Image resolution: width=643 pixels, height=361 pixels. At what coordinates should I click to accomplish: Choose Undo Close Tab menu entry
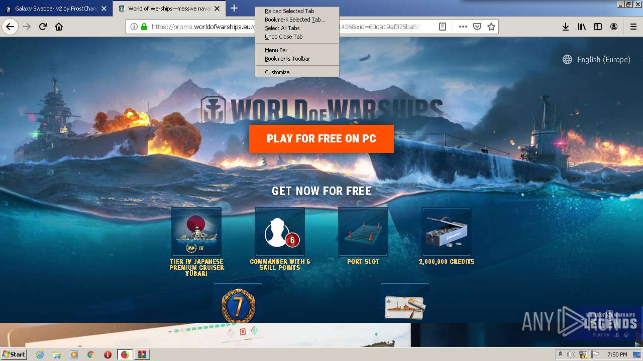297,37
